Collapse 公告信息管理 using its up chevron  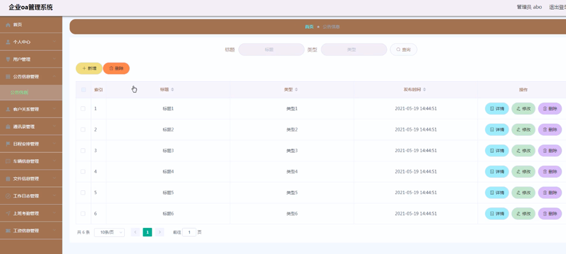click(x=55, y=77)
